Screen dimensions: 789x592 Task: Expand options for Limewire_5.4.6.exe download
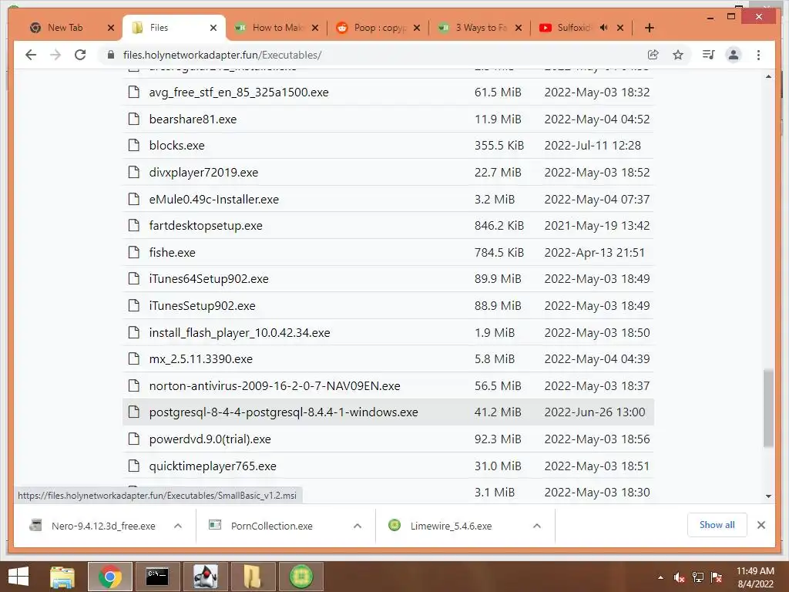pos(537,526)
